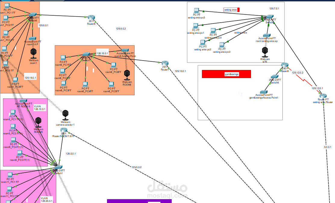Select room8_PC4 FF(1) computer
The image size is (335, 203).
click(x=13, y=140)
